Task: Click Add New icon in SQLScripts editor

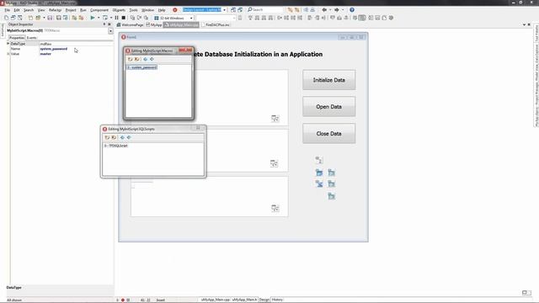Action: coord(107,137)
